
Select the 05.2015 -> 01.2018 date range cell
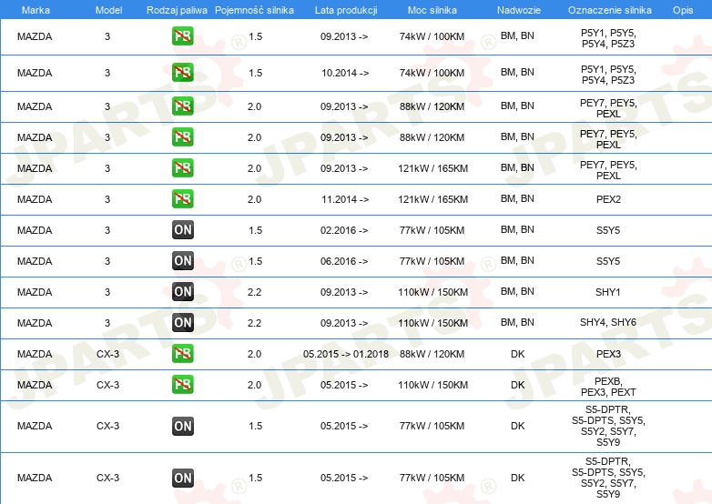click(346, 354)
